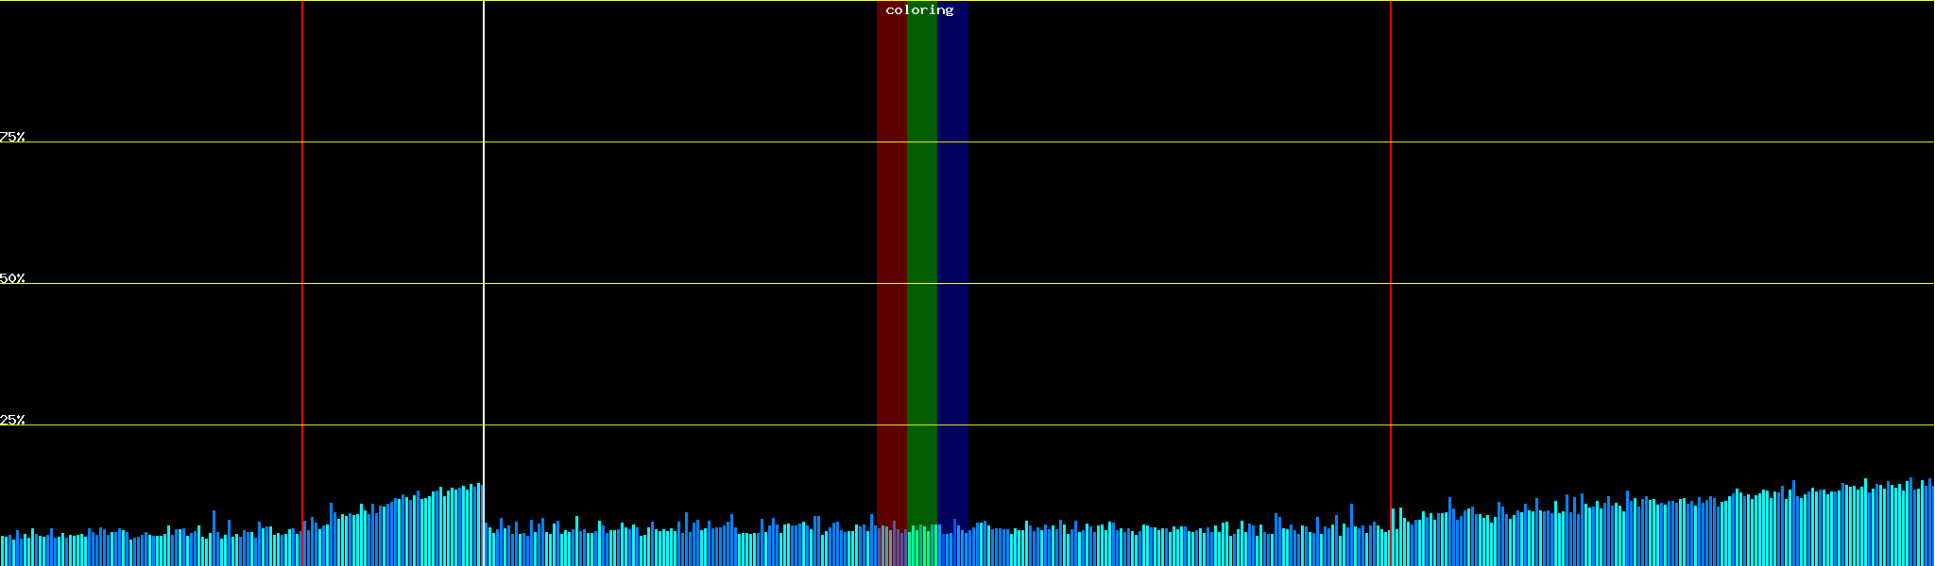1935x566 pixels.
Task: Click the pinkish bars under the red band
Action: click(x=891, y=547)
